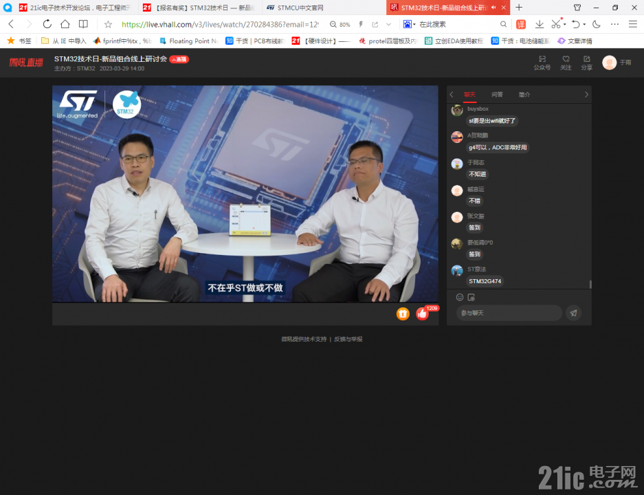Switch to 【报名有奖】STM32技术日 tab

200,8
